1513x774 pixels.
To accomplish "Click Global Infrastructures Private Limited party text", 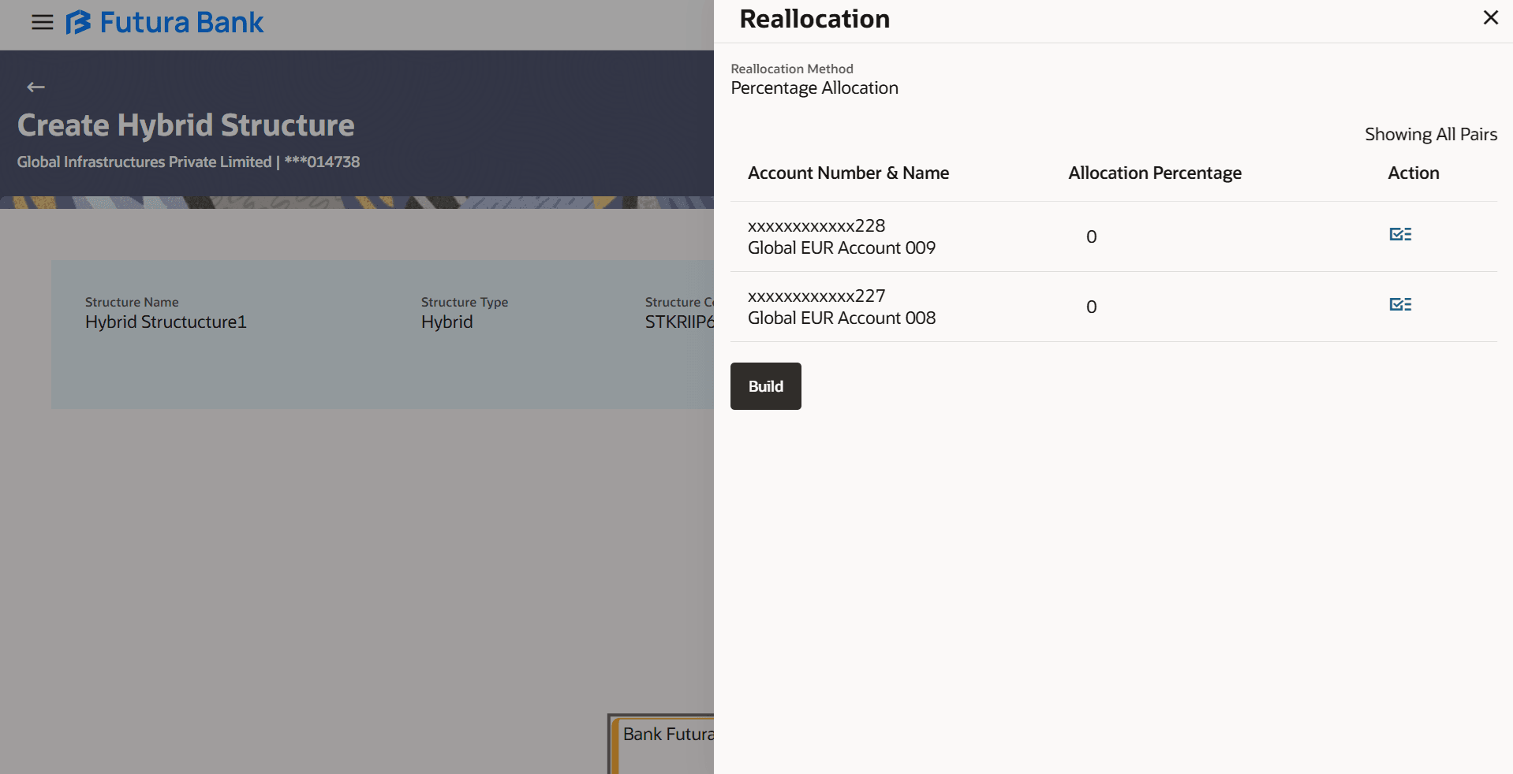I will [144, 162].
